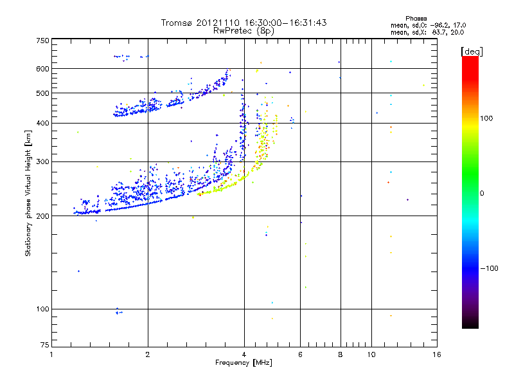Click the 10 tick label on the frequency axis
Screen dimensions: 514x386
point(371,354)
